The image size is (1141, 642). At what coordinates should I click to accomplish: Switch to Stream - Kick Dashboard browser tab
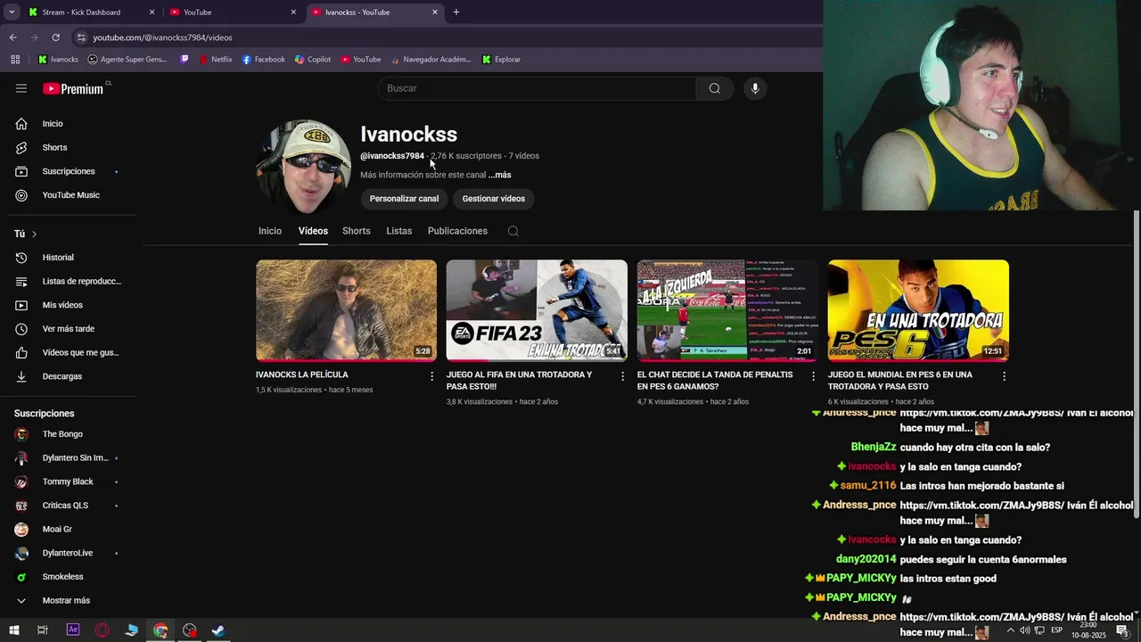coord(90,12)
